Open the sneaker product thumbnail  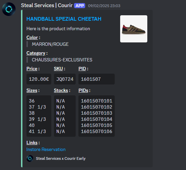click(134, 29)
